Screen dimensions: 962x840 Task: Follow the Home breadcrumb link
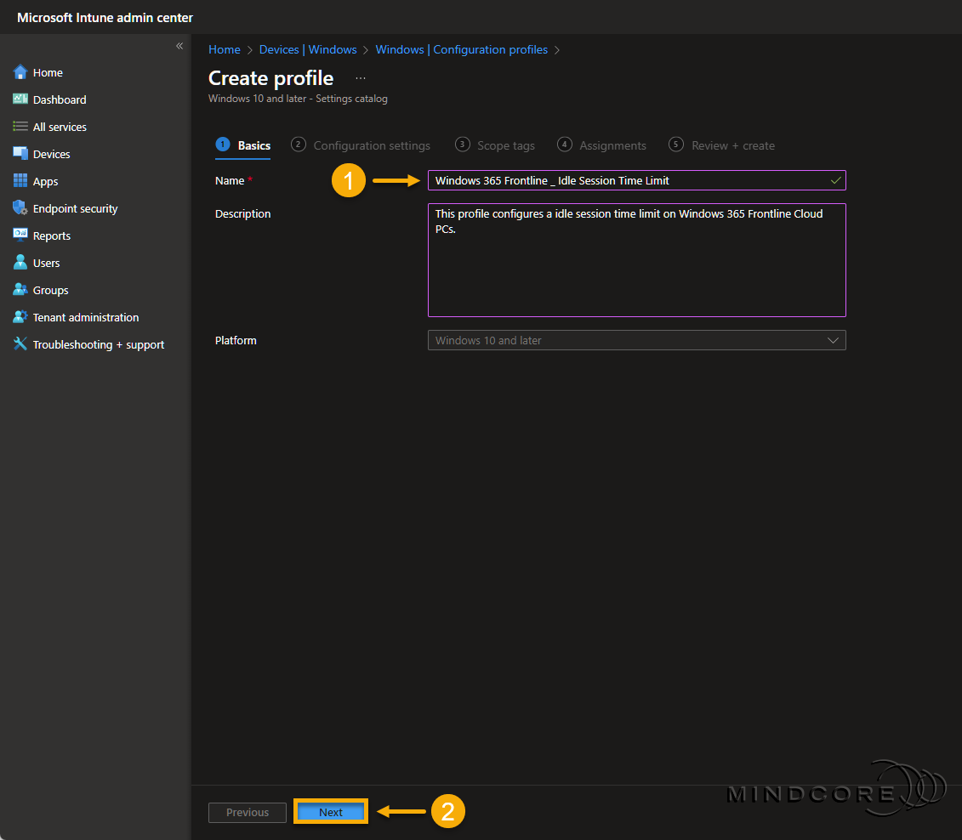tap(225, 49)
